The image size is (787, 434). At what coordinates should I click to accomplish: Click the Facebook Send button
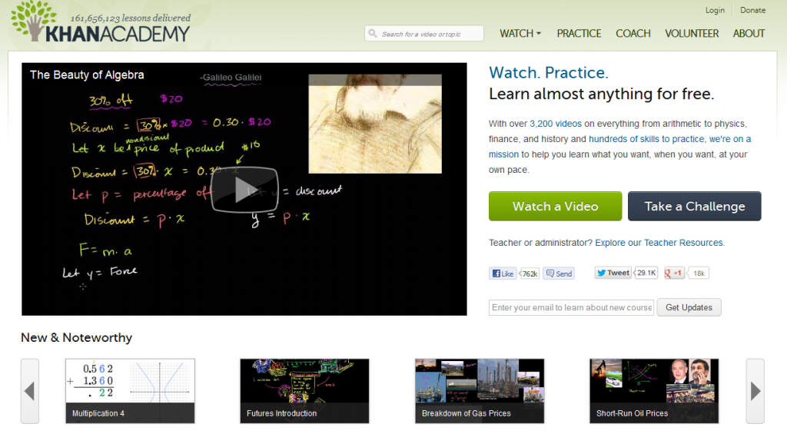point(559,273)
